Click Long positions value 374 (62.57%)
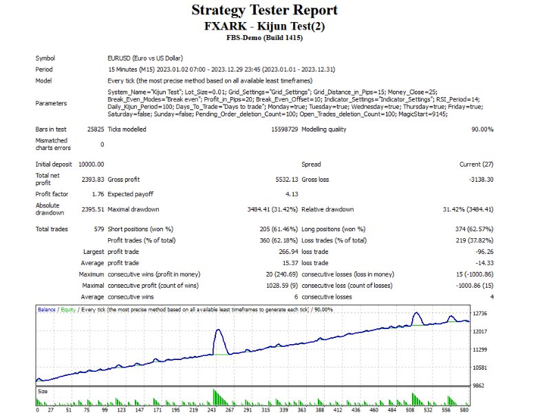This screenshot has height=413, width=540. 474,229
